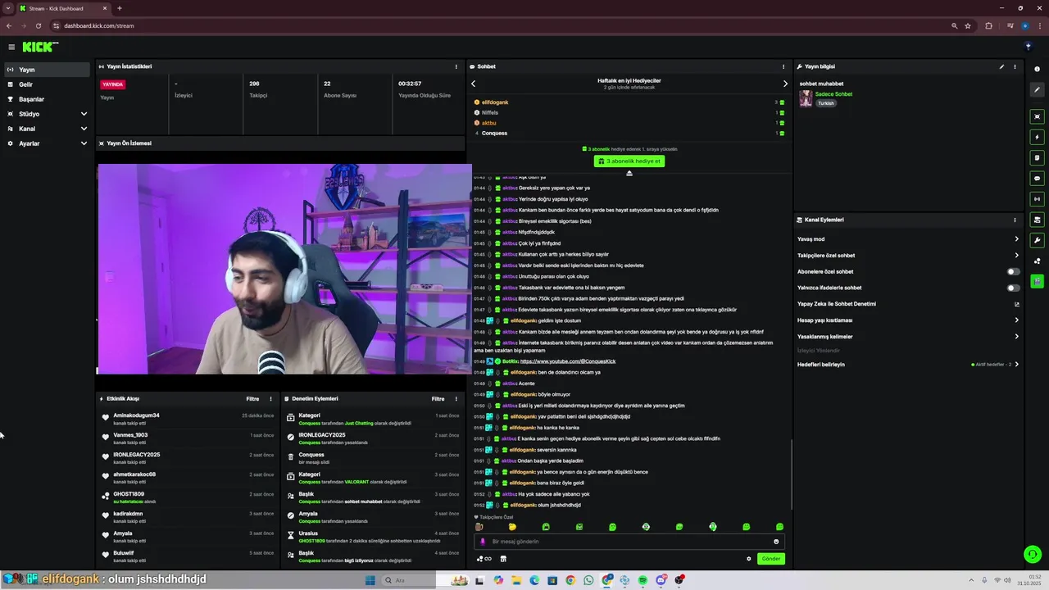Reload the page in browser toolbar
Screen dimensions: 1049x590
[38, 25]
